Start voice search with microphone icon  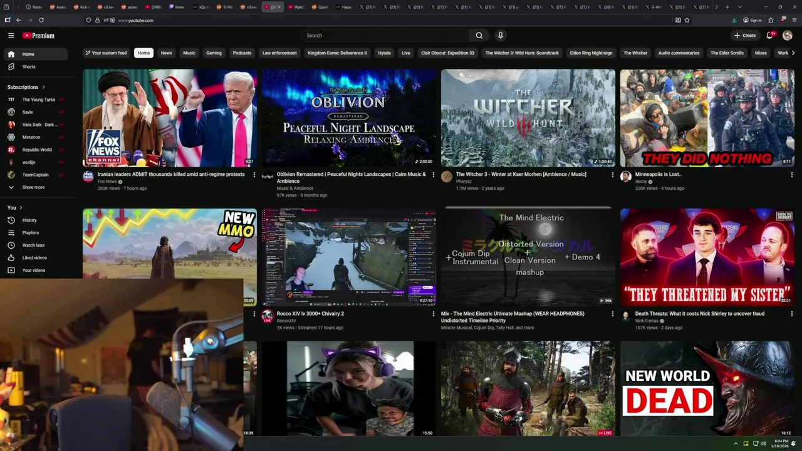click(500, 36)
